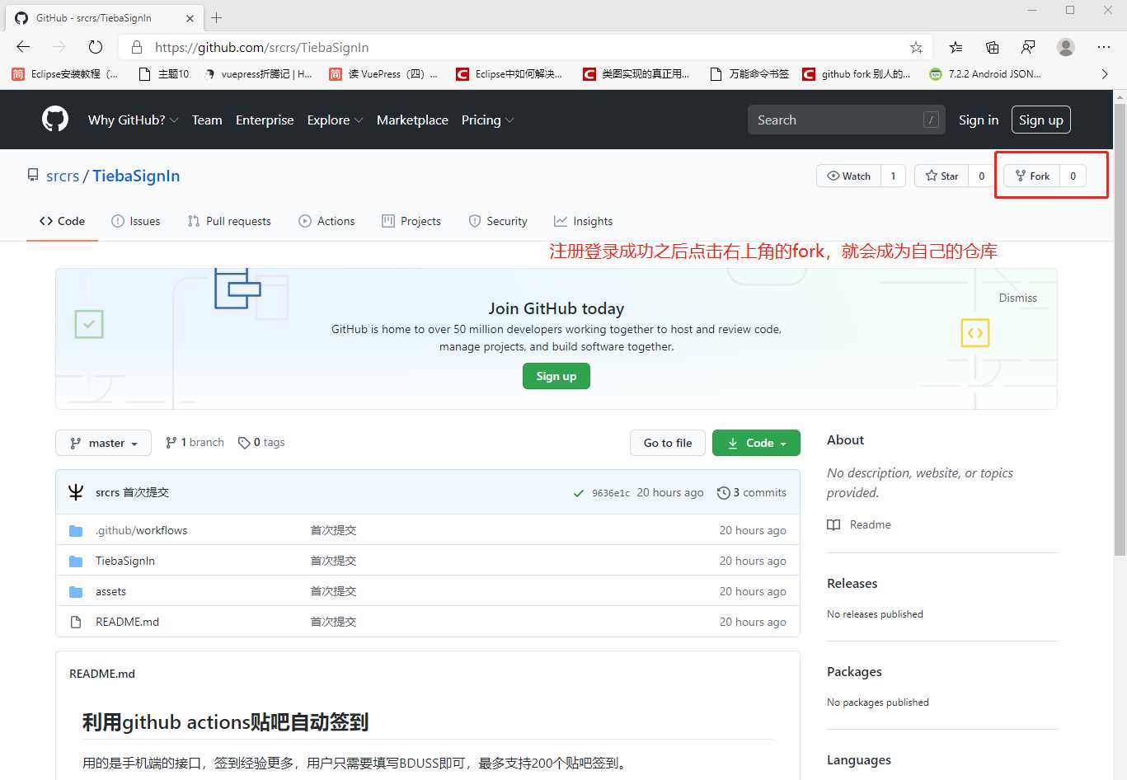Open the Actions tab
The width and height of the screenshot is (1127, 780).
coord(326,221)
